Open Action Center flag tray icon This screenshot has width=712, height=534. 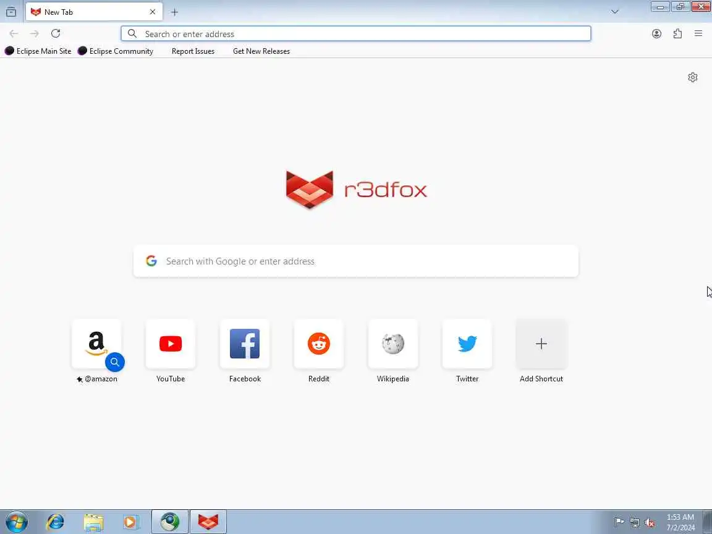tap(619, 522)
